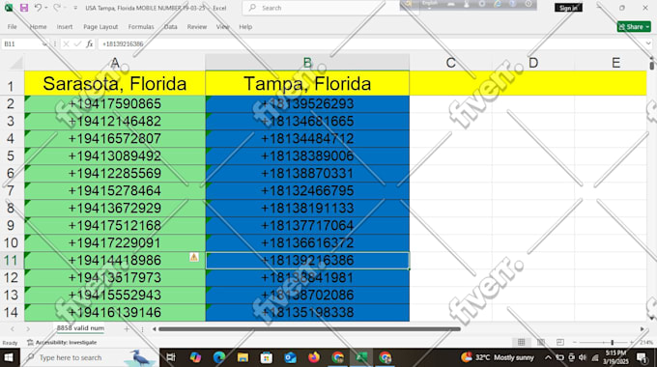Click the green Share button
The height and width of the screenshot is (367, 657).
pyautogui.click(x=634, y=27)
